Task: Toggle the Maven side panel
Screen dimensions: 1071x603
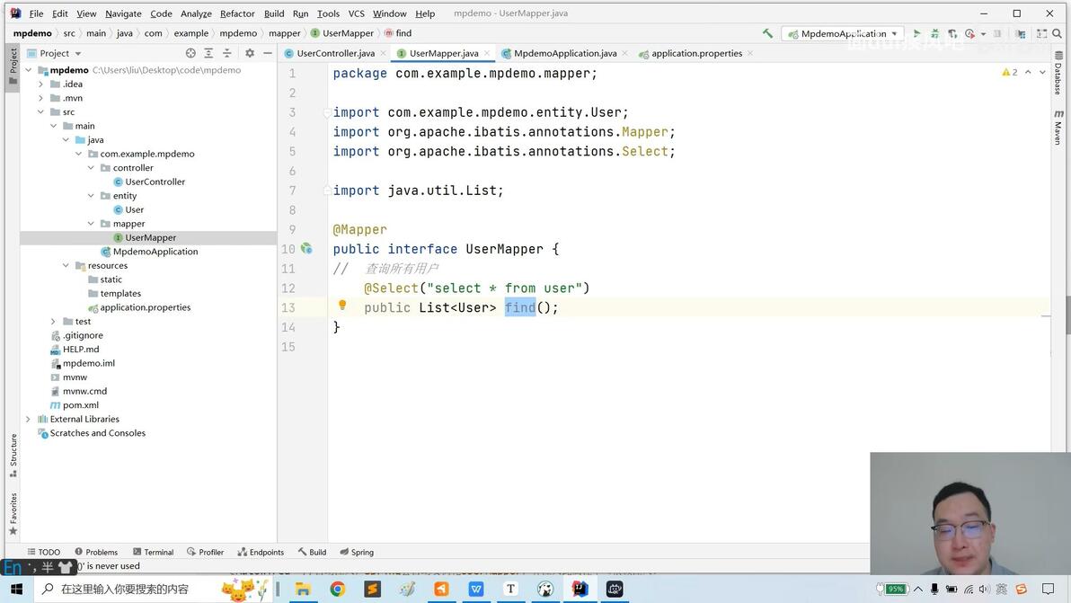Action: click(1058, 127)
